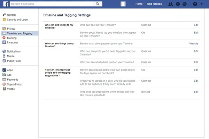Click 'No One' value for tag suggestions
Screen dimensions: 209x139
tap(146, 92)
